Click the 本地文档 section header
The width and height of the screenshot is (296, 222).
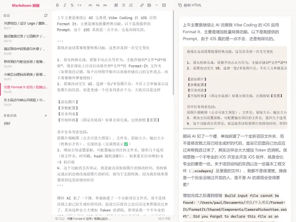10,115
